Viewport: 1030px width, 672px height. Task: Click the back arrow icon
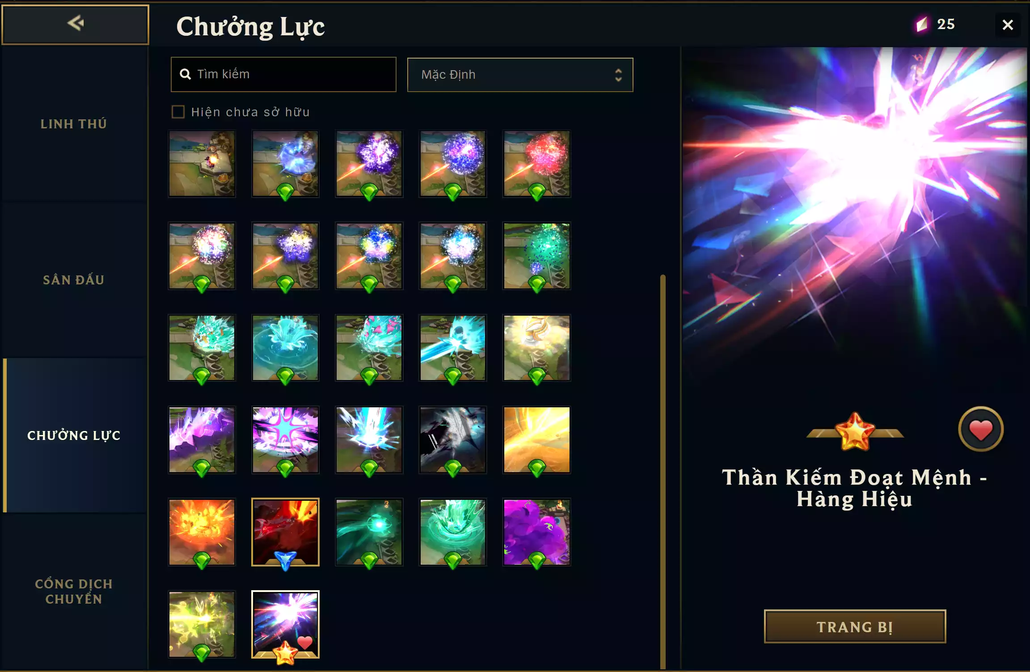pos(76,23)
